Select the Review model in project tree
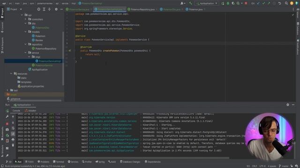Screen dimensions: 300x168 [x=37, y=40]
